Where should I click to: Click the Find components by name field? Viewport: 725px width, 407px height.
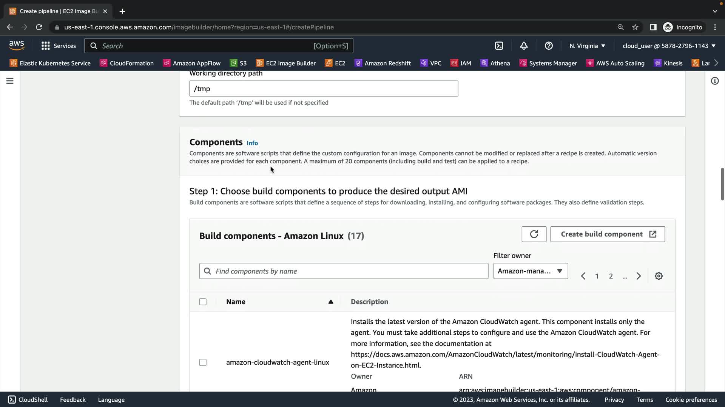[x=344, y=271]
